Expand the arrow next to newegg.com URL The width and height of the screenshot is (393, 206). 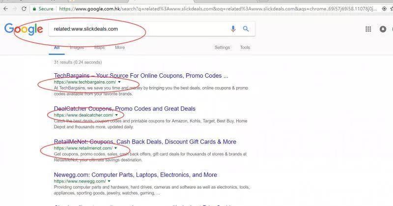(109, 181)
